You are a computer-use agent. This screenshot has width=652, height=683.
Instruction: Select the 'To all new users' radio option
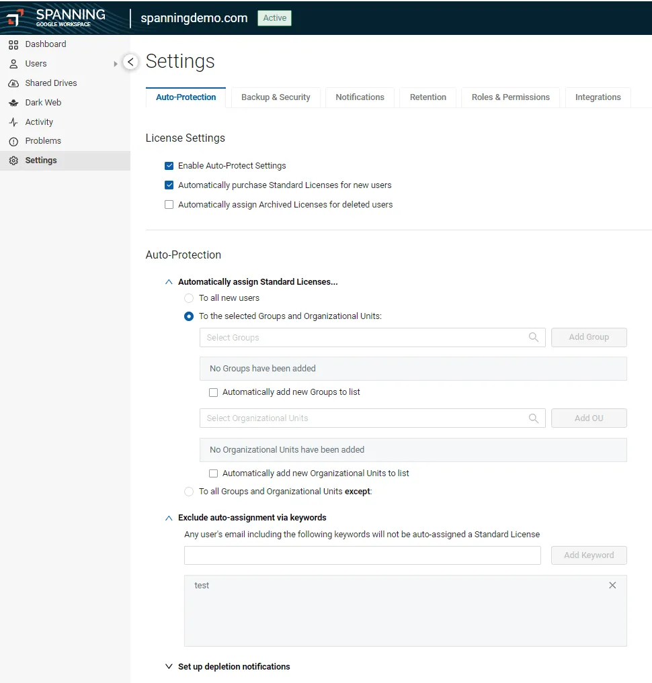point(189,298)
